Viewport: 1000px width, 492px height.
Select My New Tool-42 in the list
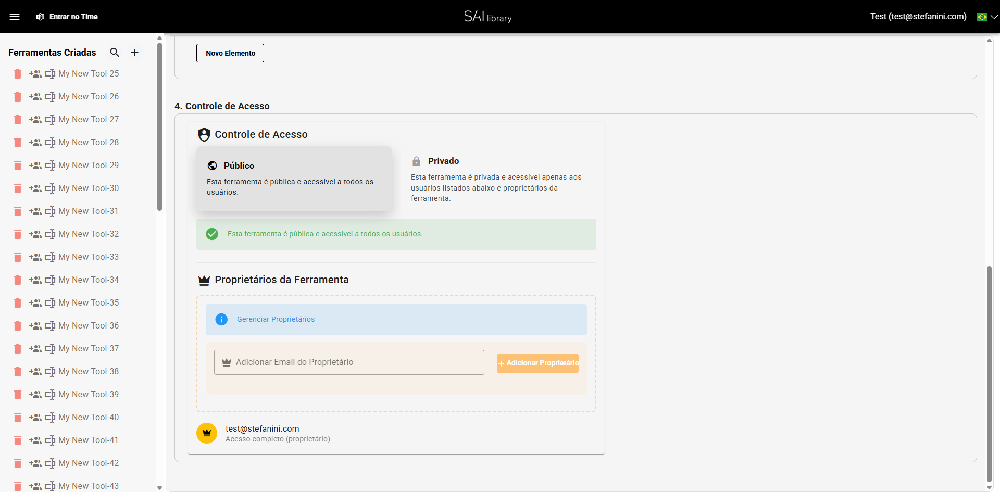(x=89, y=463)
